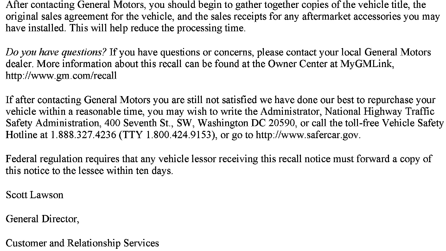Click the "General Director," title line
446x251 pixels.
[42, 219]
